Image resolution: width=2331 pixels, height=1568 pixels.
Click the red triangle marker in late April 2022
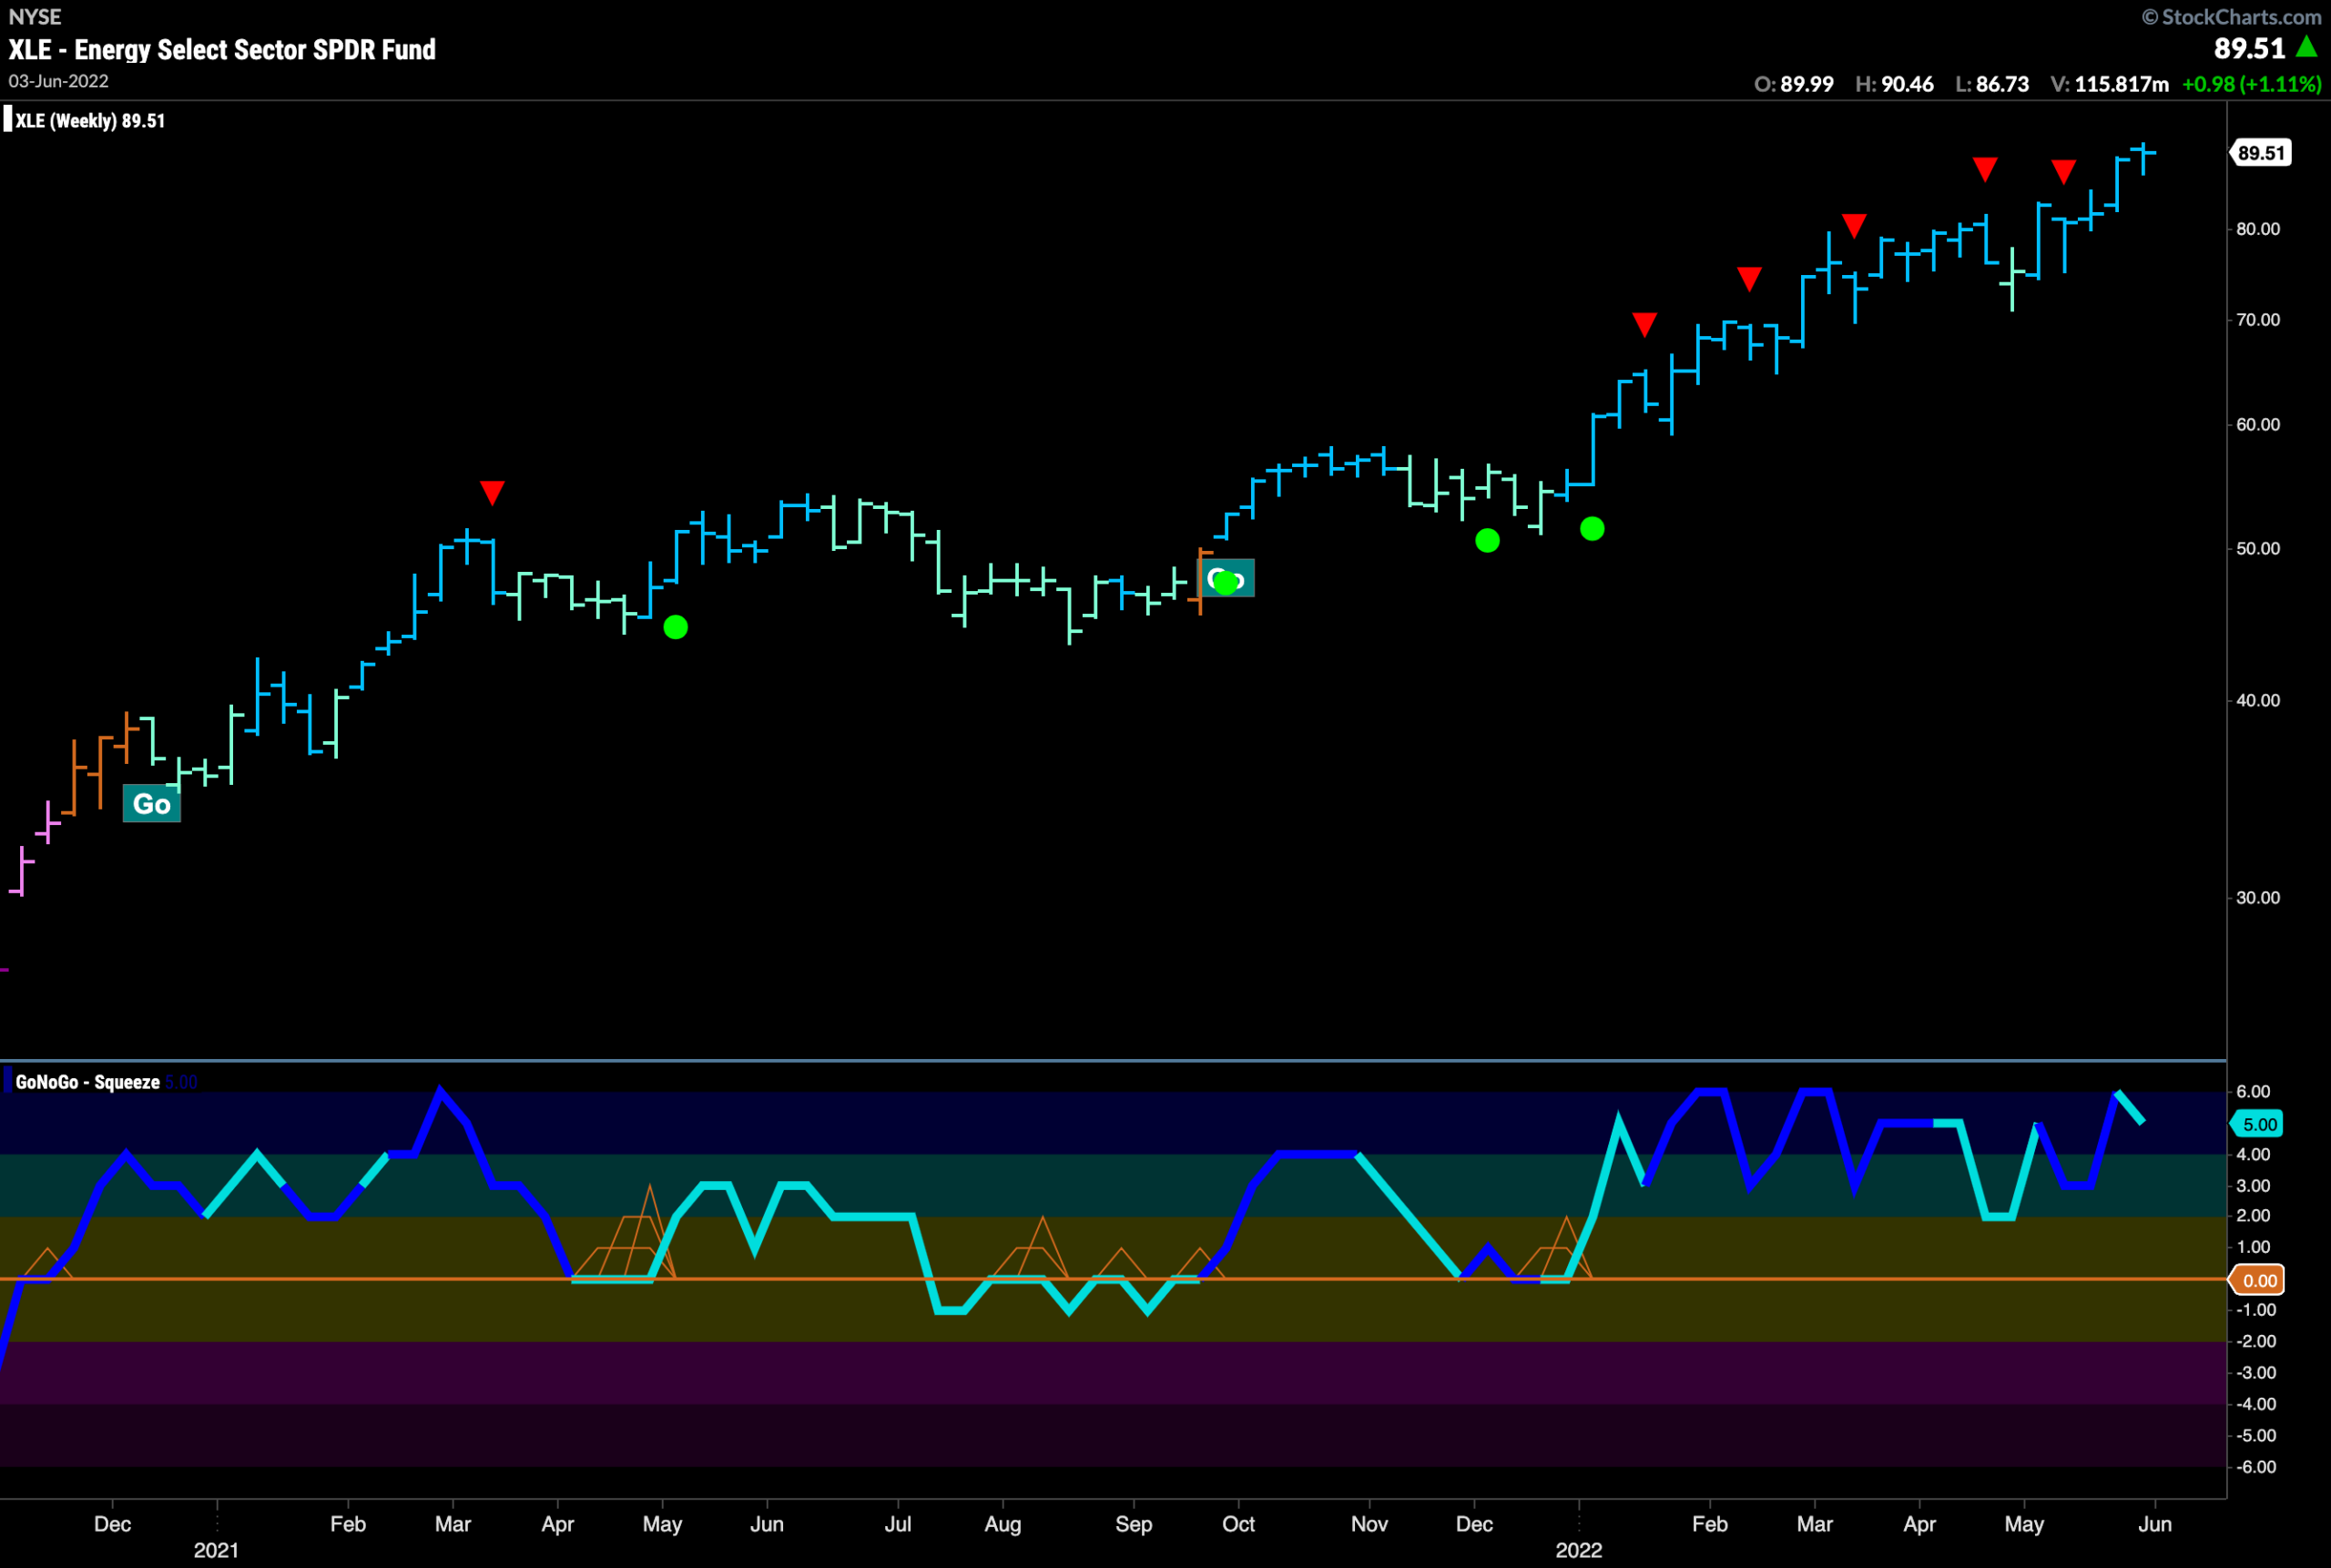click(x=1985, y=169)
